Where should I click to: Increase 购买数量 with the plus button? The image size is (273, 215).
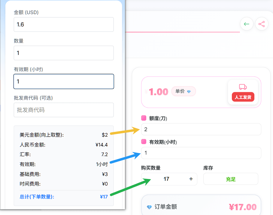coord(191,179)
